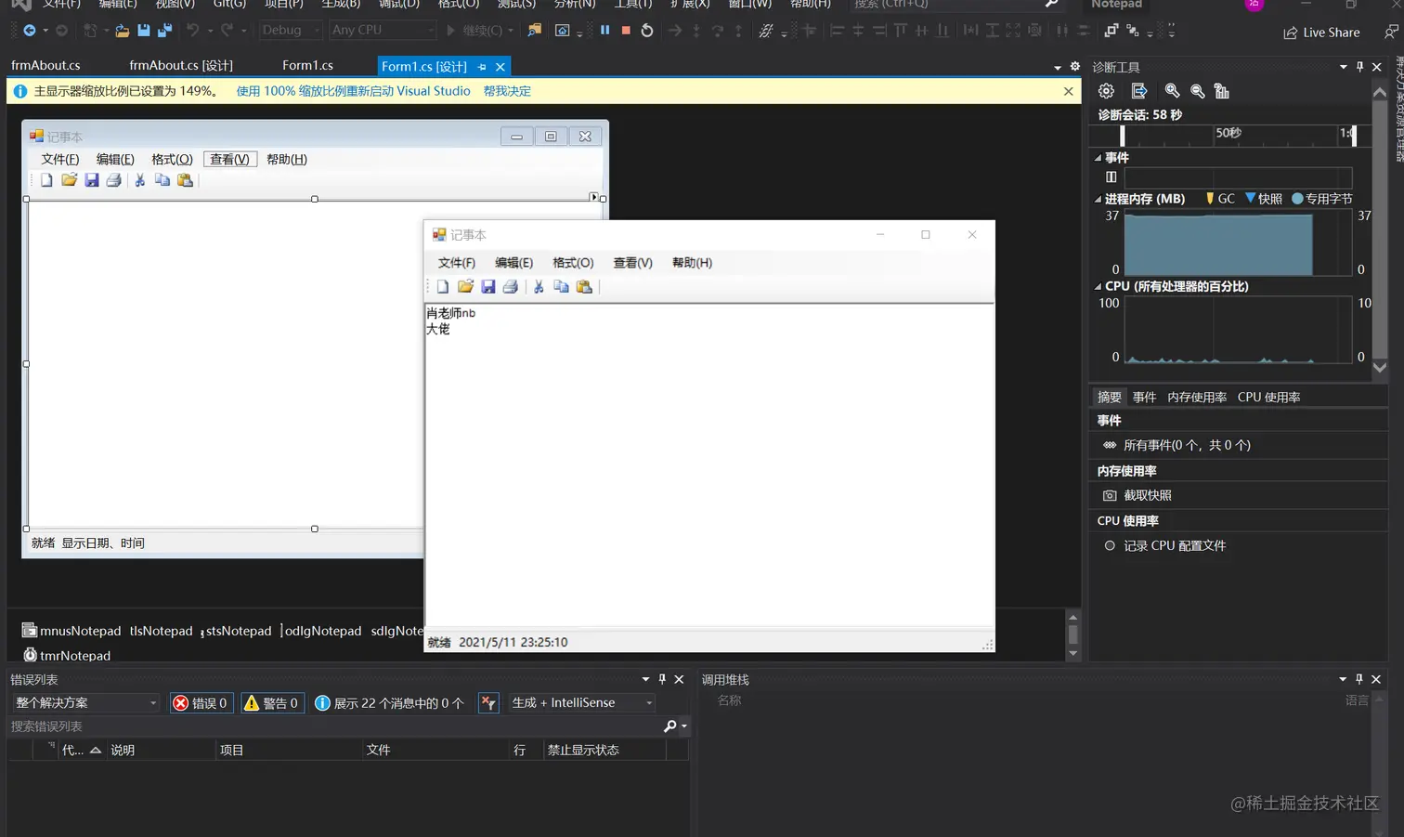Click the diagnostic tools output export icon
This screenshot has width=1404, height=837.
click(1139, 91)
